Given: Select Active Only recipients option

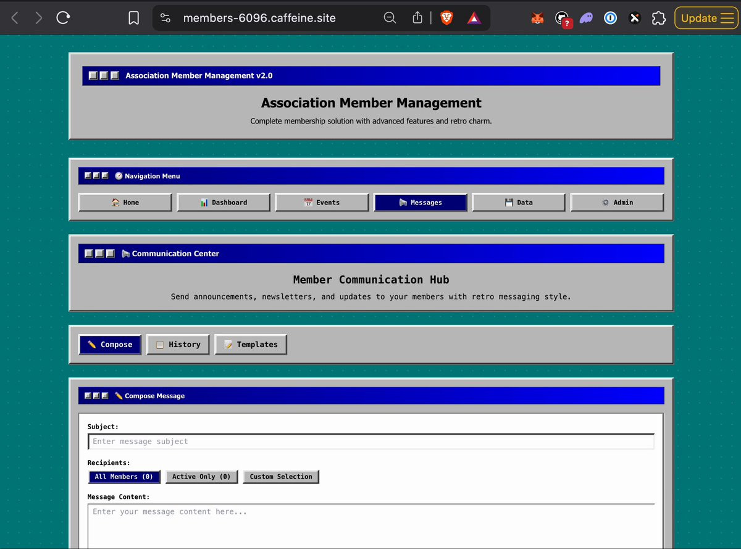Looking at the screenshot, I should point(201,477).
